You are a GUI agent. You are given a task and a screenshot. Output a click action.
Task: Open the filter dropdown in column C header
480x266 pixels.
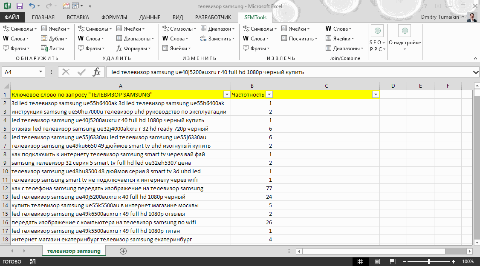[376, 94]
